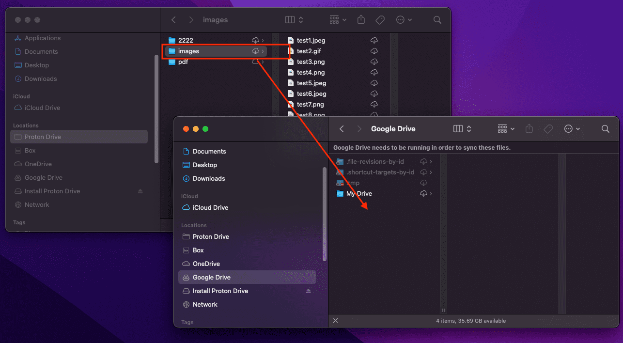Image resolution: width=623 pixels, height=343 pixels.
Task: Expand chevron beside My Drive
Action: tap(431, 193)
